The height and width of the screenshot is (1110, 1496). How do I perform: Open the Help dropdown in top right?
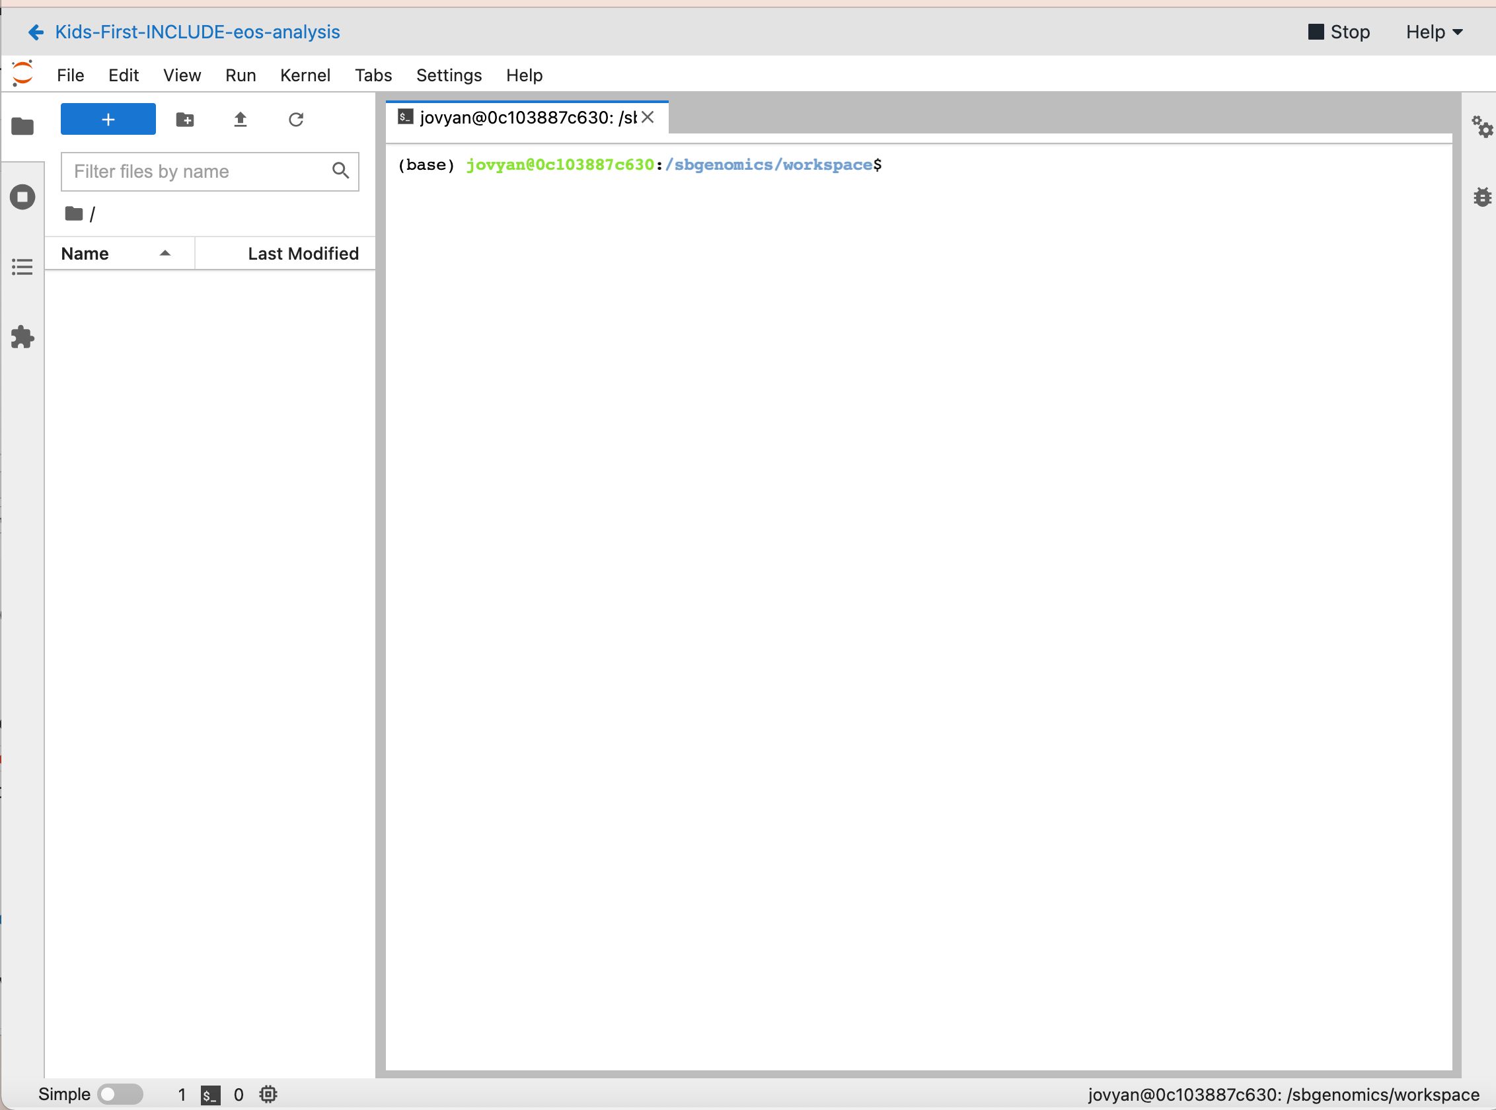point(1433,32)
